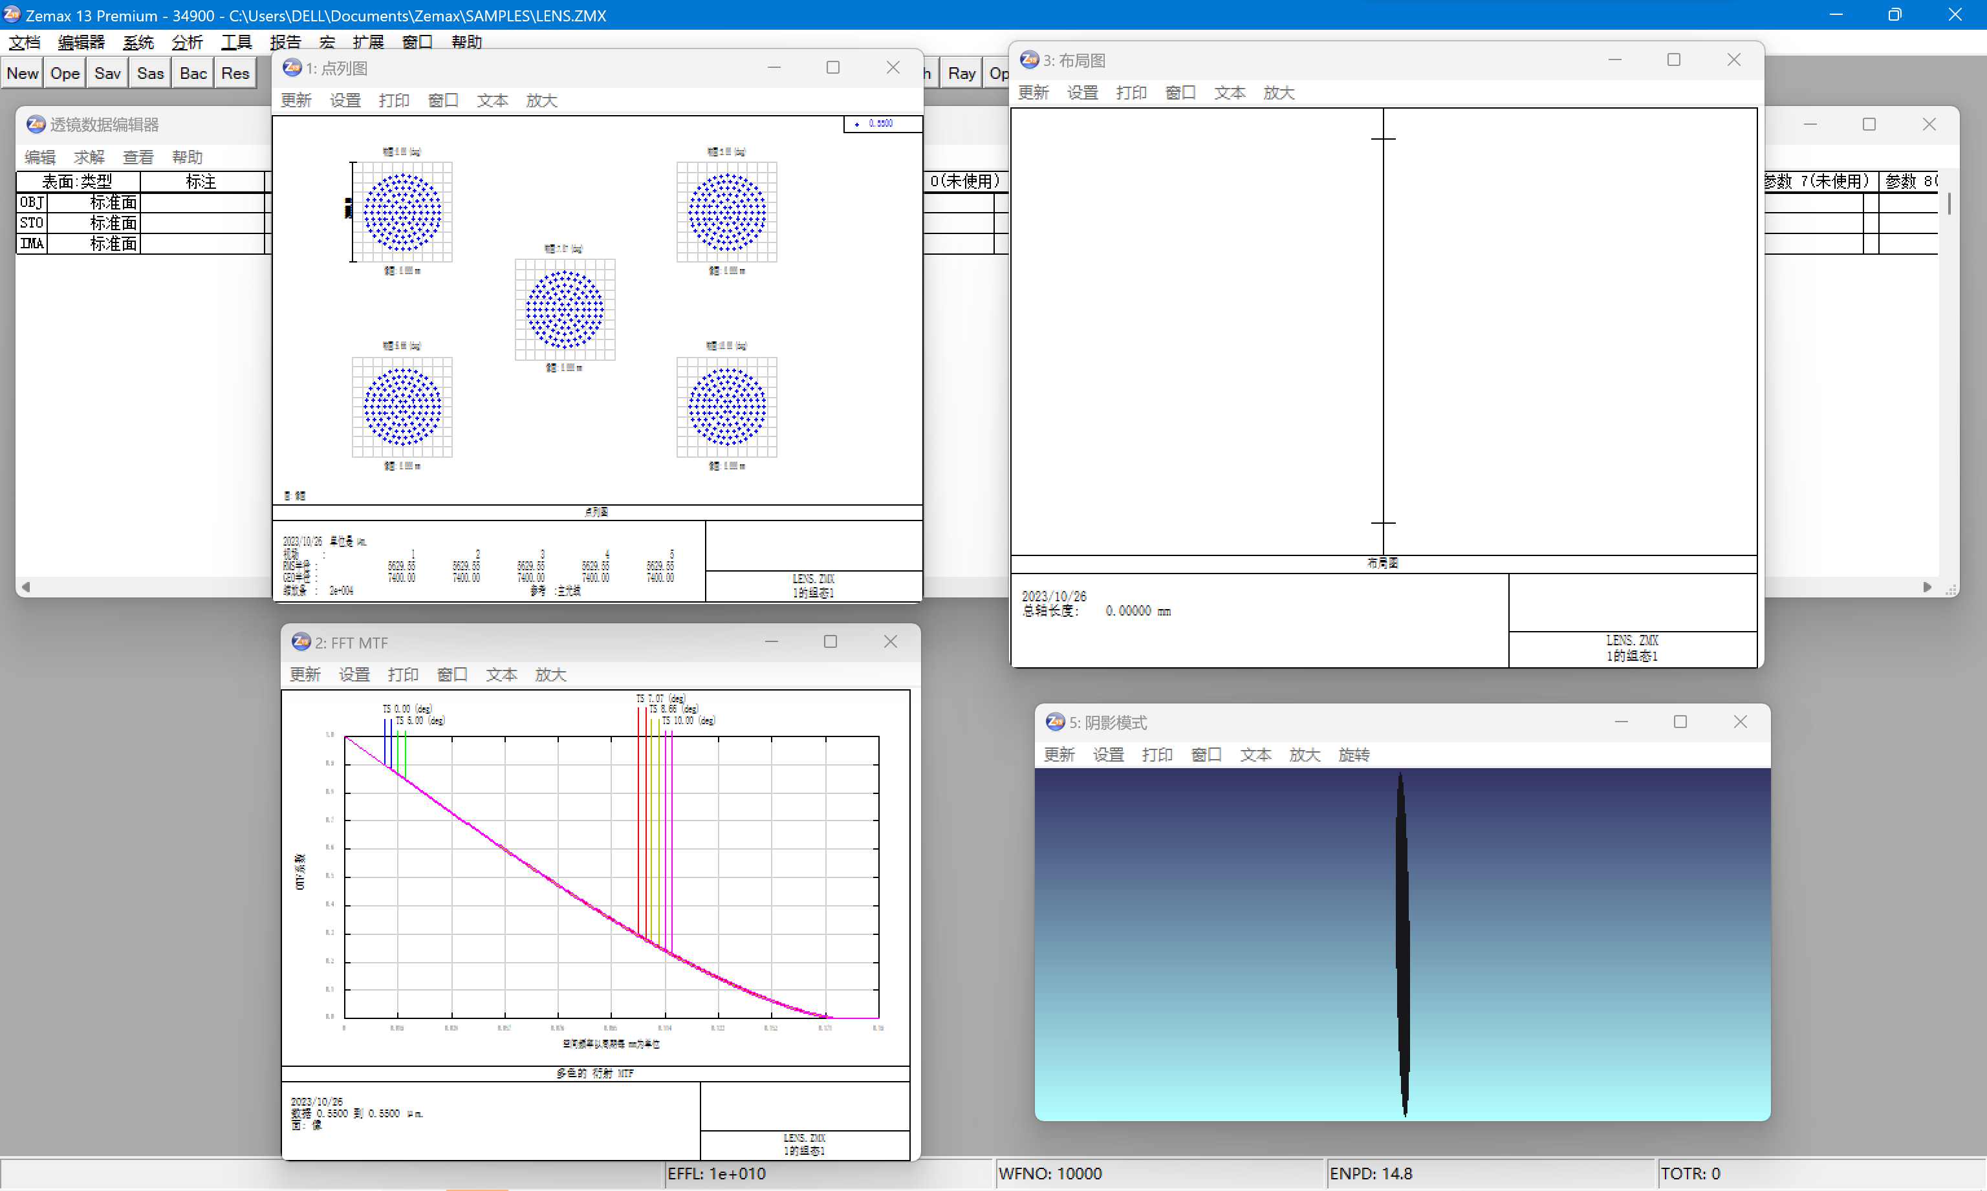This screenshot has width=1987, height=1191.
Task: Click the Zemax icon of 阴影模式 window
Action: click(1055, 722)
